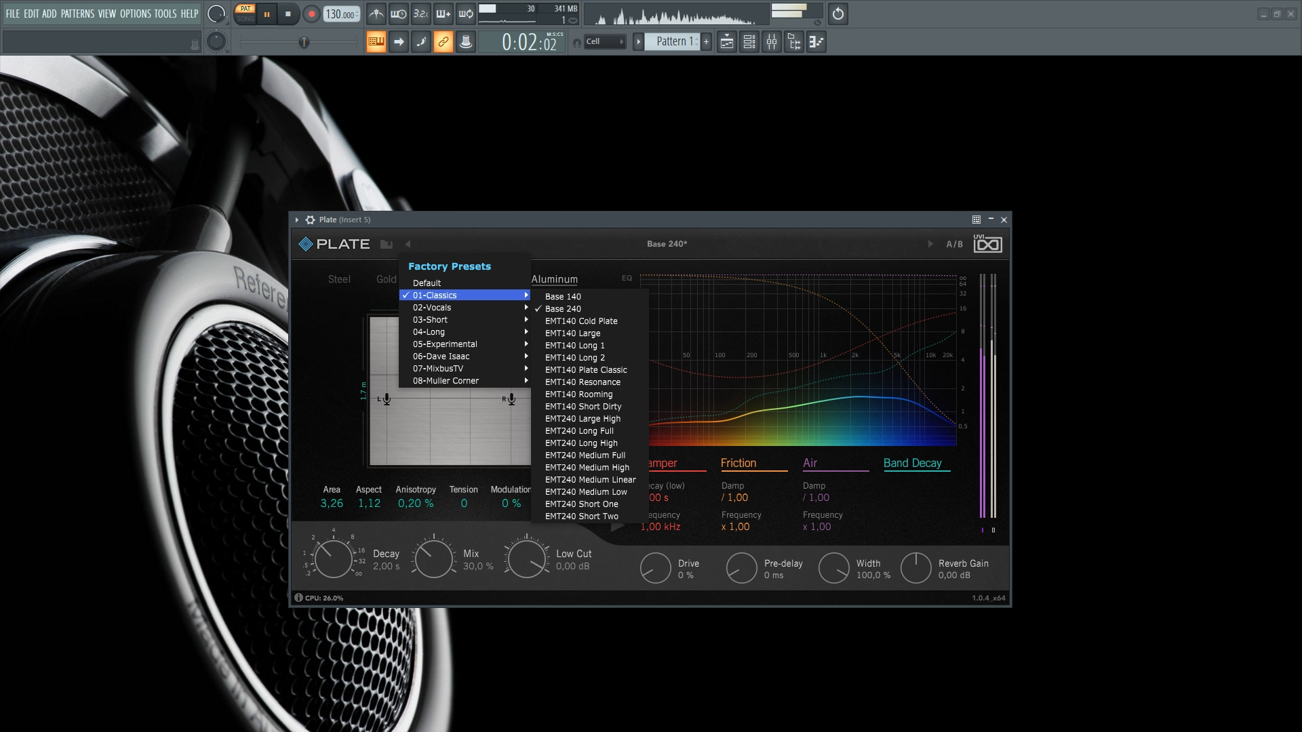Toggle typing keyboard to piano
This screenshot has height=732, width=1302.
376,42
